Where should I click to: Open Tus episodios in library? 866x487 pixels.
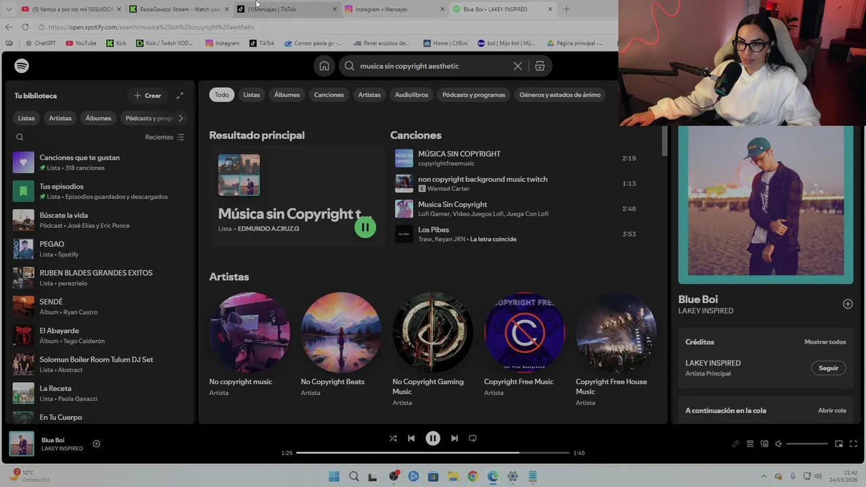click(100, 191)
